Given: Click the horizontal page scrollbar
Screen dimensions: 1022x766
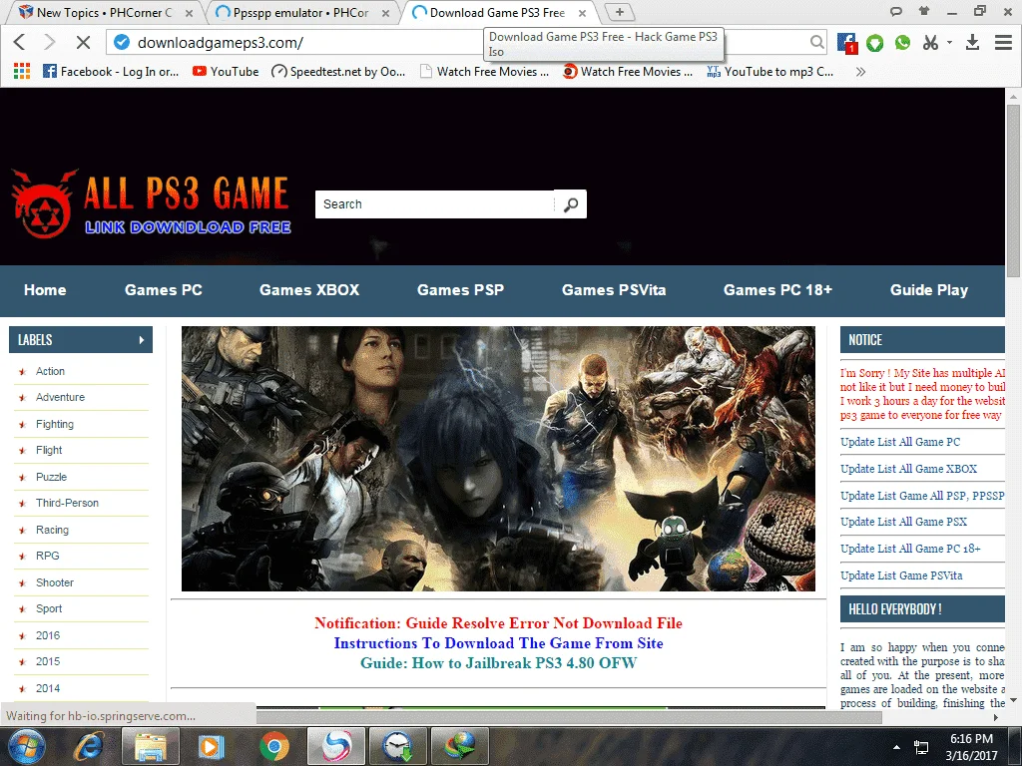Looking at the screenshot, I should pyautogui.click(x=568, y=717).
